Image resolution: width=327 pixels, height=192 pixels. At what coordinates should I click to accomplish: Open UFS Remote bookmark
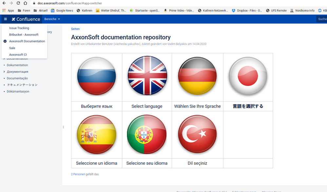click(x=276, y=10)
